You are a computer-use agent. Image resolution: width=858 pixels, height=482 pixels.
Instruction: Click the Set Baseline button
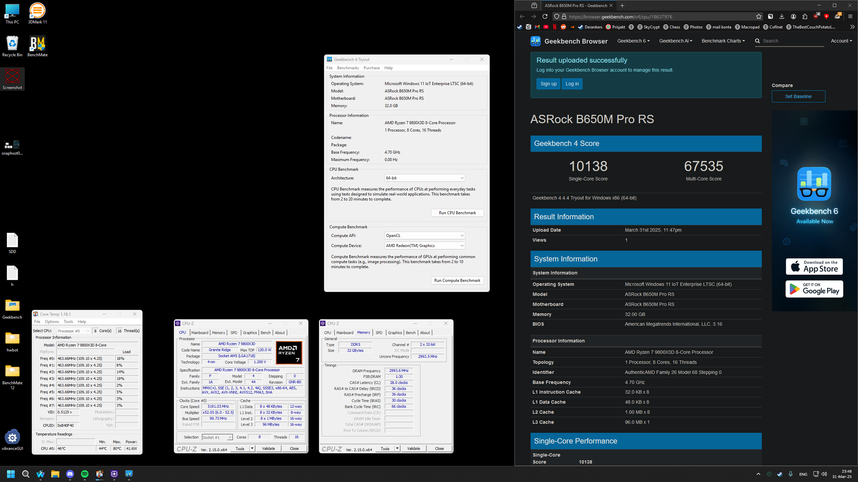click(x=798, y=96)
